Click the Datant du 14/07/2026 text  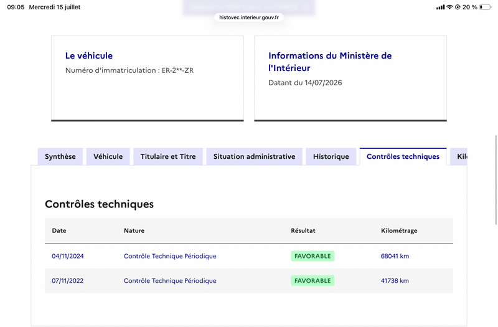305,83
